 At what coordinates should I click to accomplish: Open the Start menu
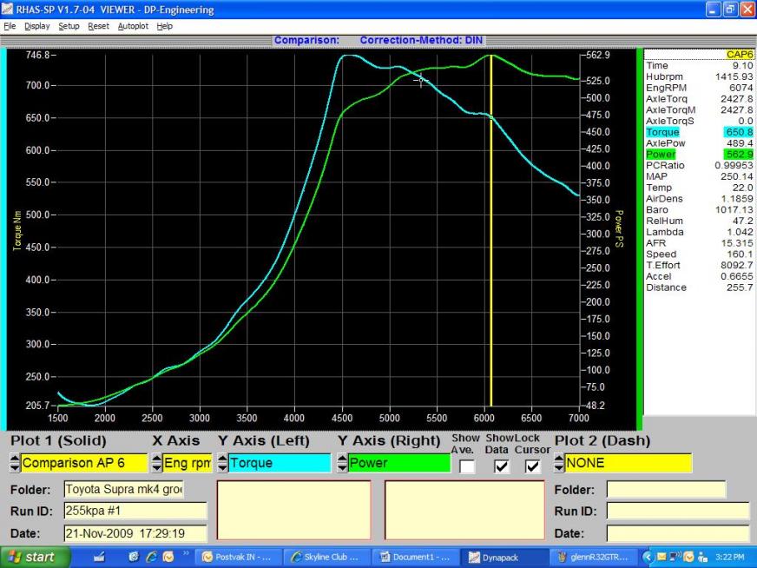[32, 558]
